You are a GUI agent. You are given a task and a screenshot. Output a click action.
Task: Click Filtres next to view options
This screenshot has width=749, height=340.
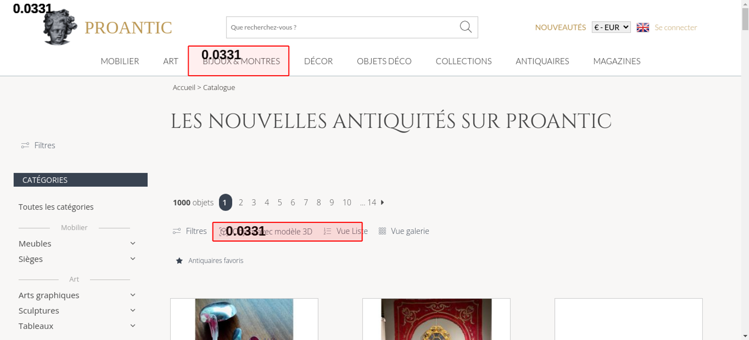click(x=196, y=231)
